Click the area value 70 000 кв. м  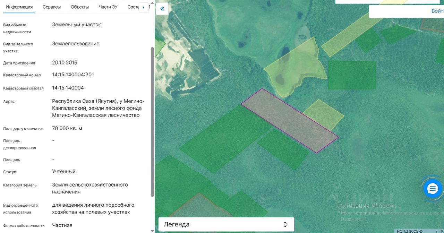[x=67, y=128]
